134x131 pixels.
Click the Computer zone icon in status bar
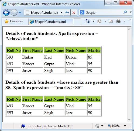pyautogui.click(x=23, y=126)
